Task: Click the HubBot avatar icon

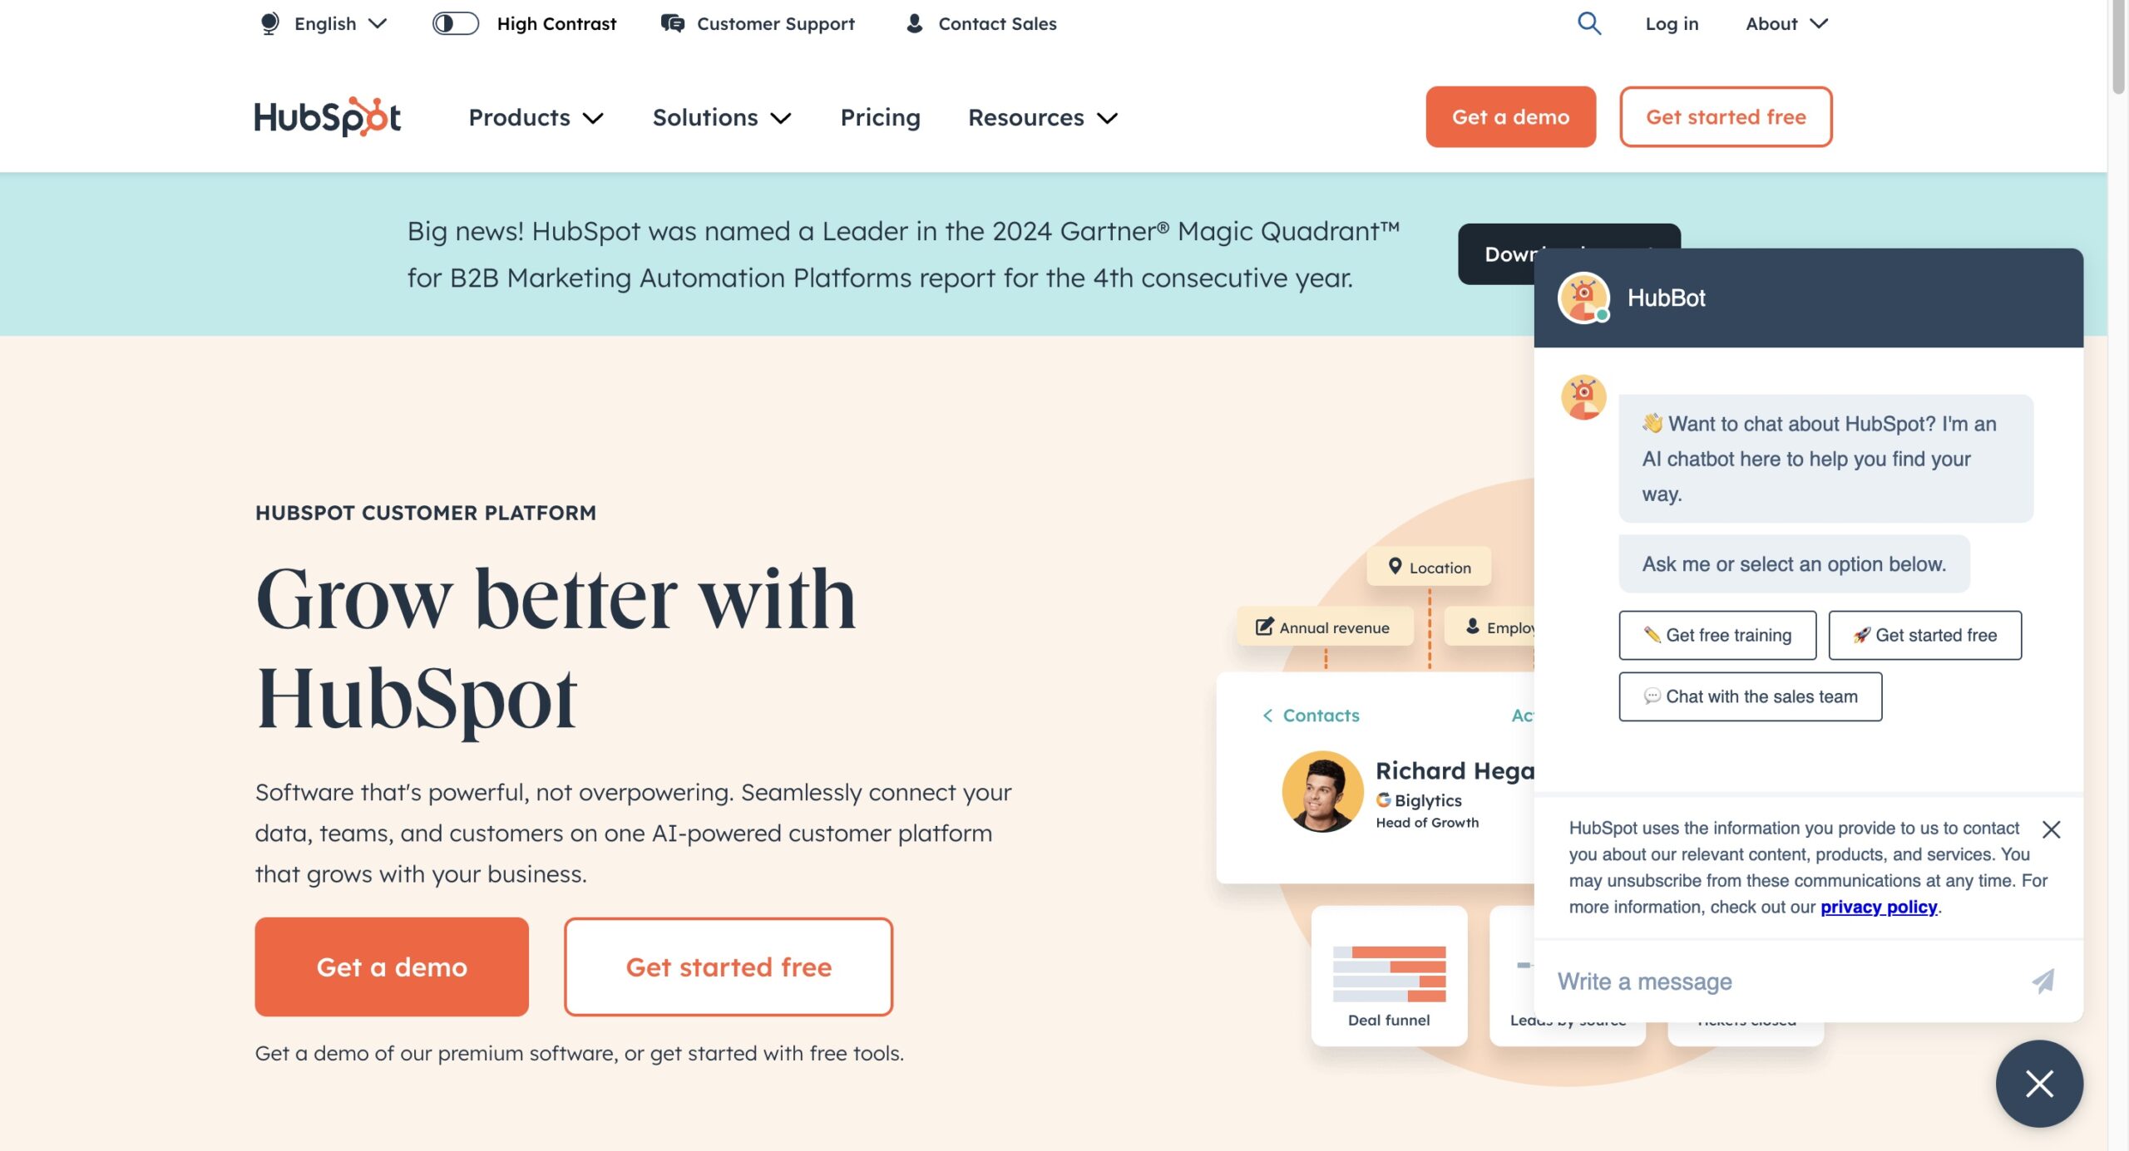Action: [x=1583, y=298]
